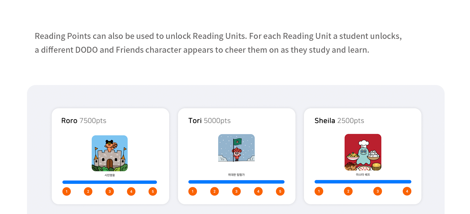This screenshot has height=214, width=470.
Task: Click step 1 circle on Roro card
Action: pyautogui.click(x=66, y=191)
